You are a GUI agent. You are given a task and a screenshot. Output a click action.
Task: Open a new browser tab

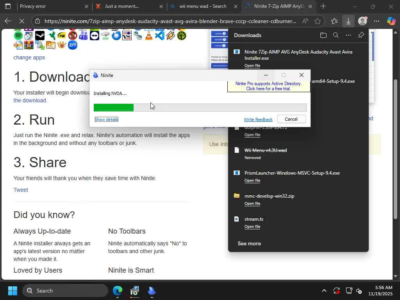pos(323,6)
